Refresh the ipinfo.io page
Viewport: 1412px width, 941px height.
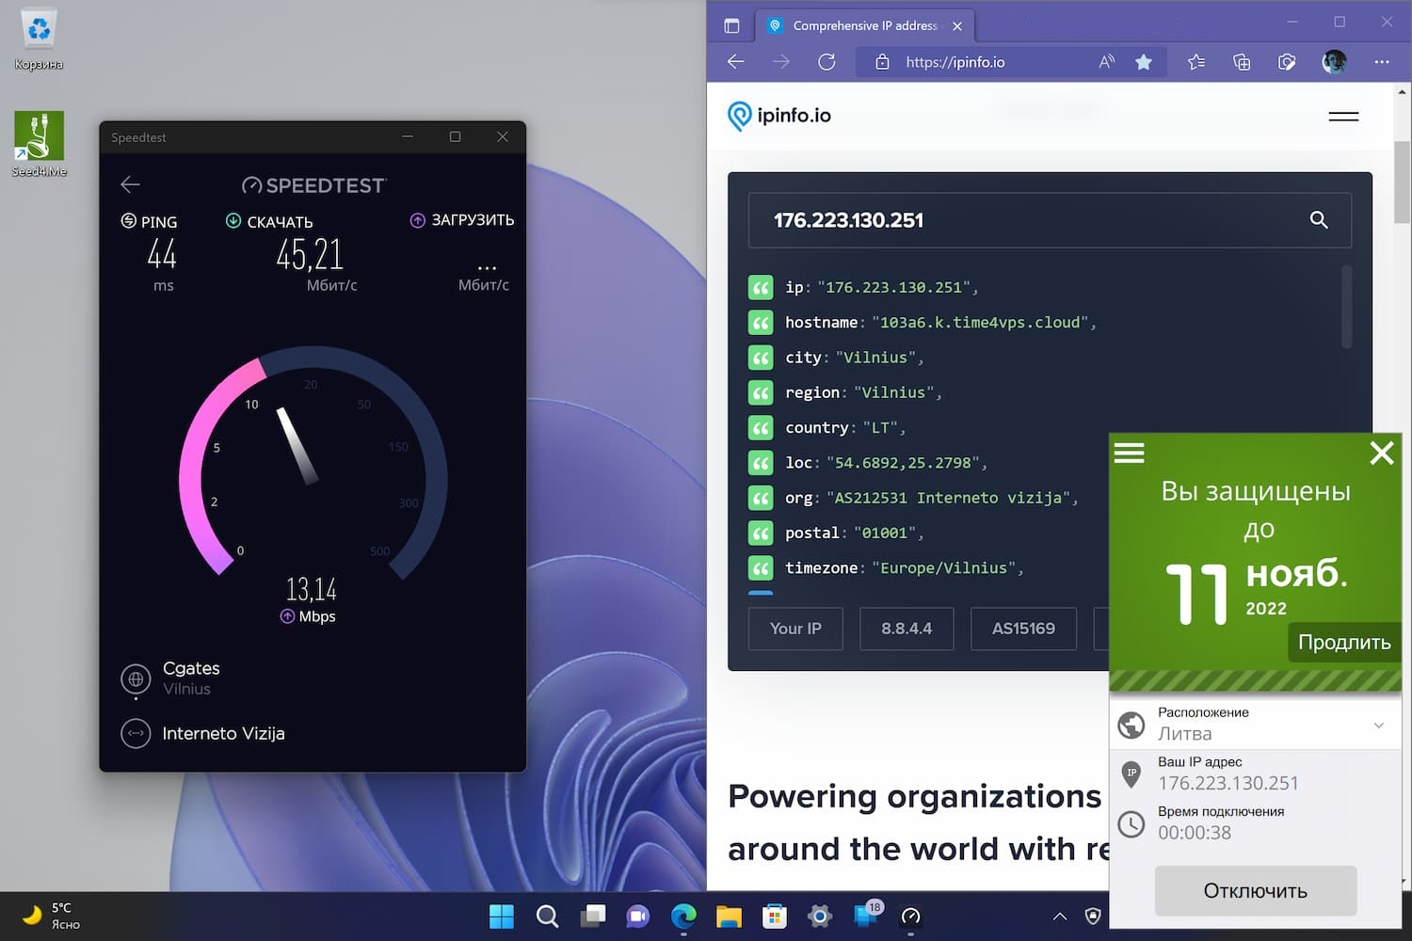[x=826, y=62]
